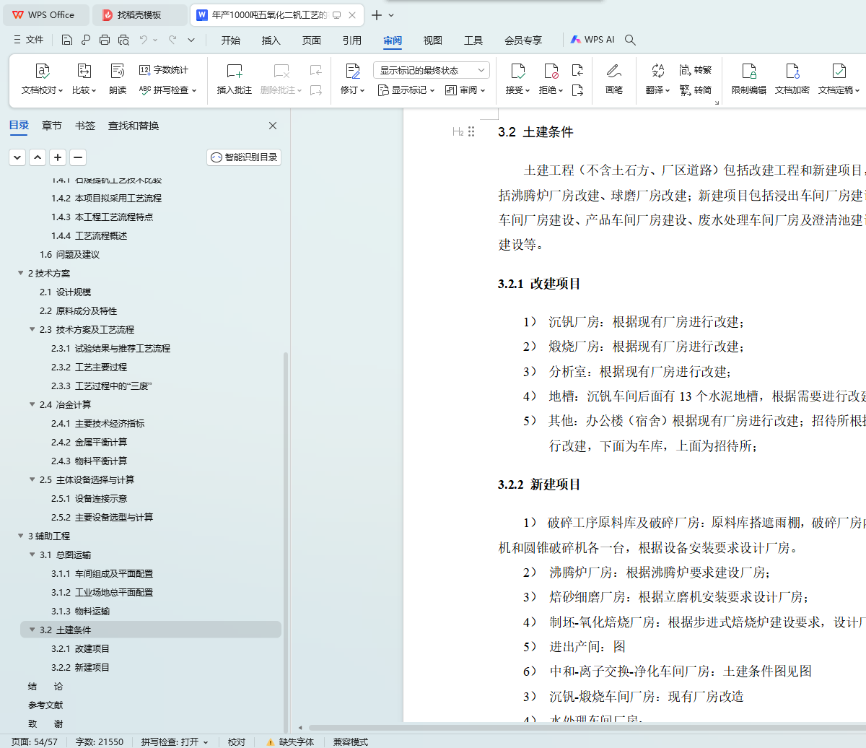
Task: Collapse the 3.1 总图运输 outline node
Action: pyautogui.click(x=32, y=555)
